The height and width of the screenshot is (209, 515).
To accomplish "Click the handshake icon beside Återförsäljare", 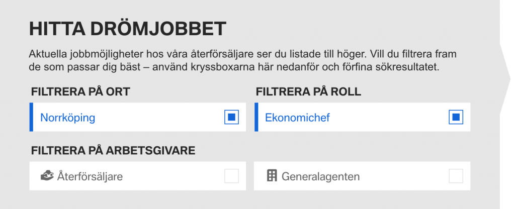I will [47, 176].
